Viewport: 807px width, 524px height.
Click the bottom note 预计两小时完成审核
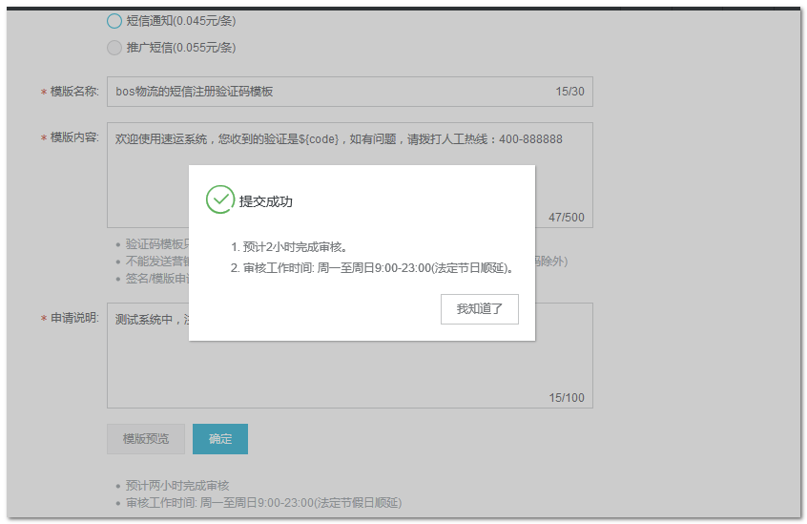tap(178, 486)
